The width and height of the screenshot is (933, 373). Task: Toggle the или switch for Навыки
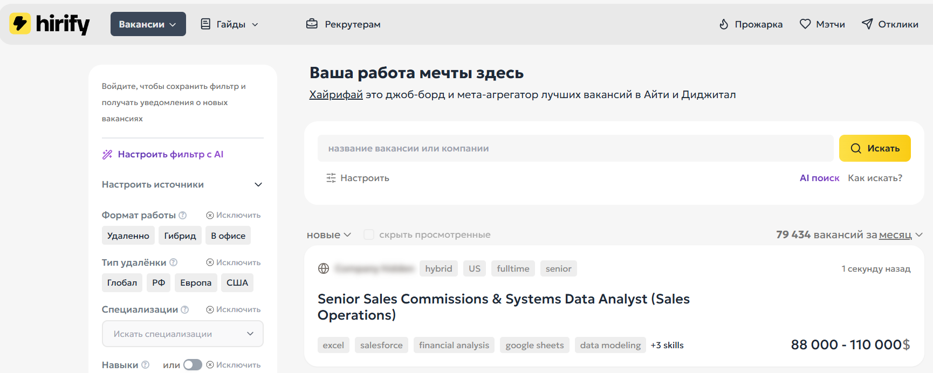point(192,365)
